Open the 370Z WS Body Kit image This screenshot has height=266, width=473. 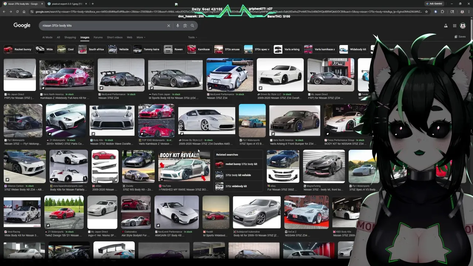click(138, 167)
